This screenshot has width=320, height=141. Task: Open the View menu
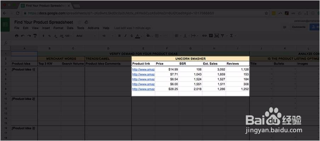pos(35,28)
